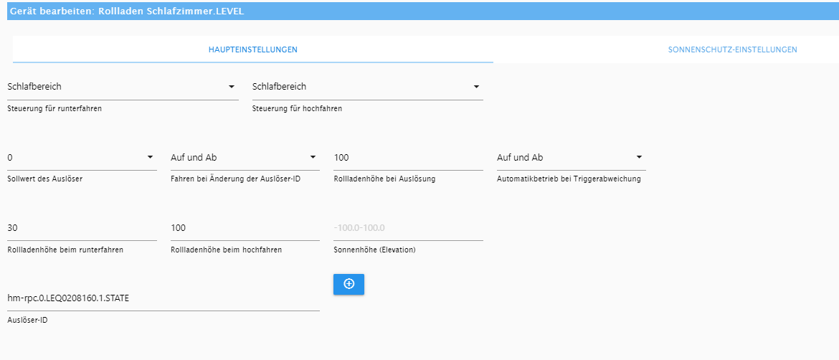
Task: Click the Rollladenhöhe beim runterfahren field
Action: [82, 228]
